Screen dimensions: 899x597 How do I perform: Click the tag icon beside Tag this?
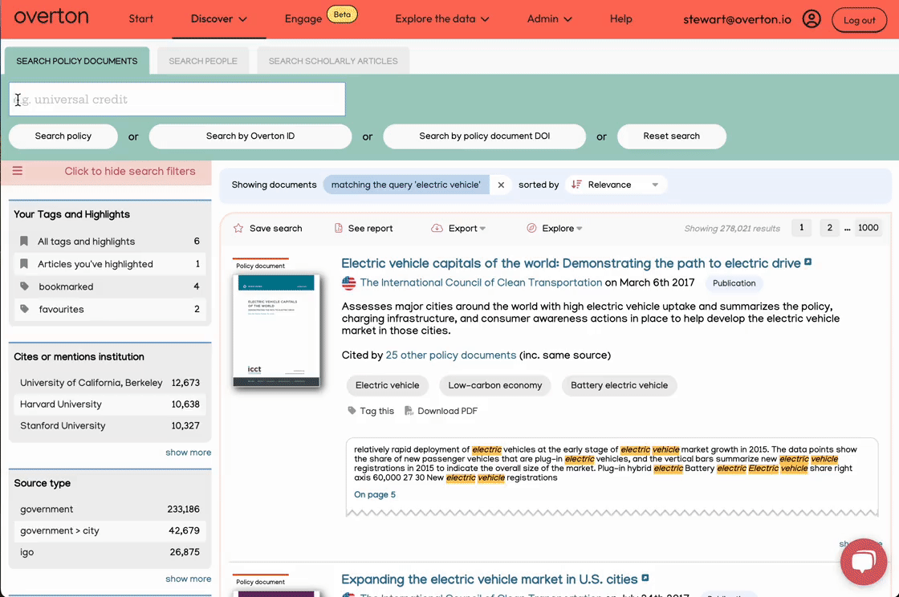[x=352, y=411]
